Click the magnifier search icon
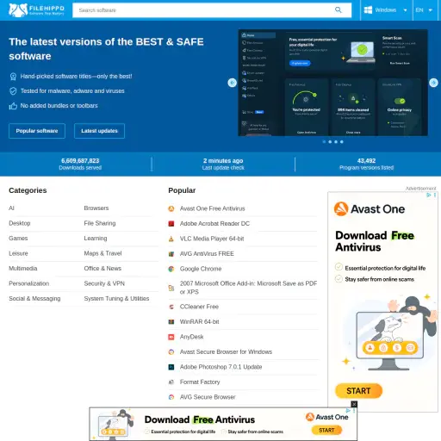Screen dimensions: 441x441 click(339, 10)
